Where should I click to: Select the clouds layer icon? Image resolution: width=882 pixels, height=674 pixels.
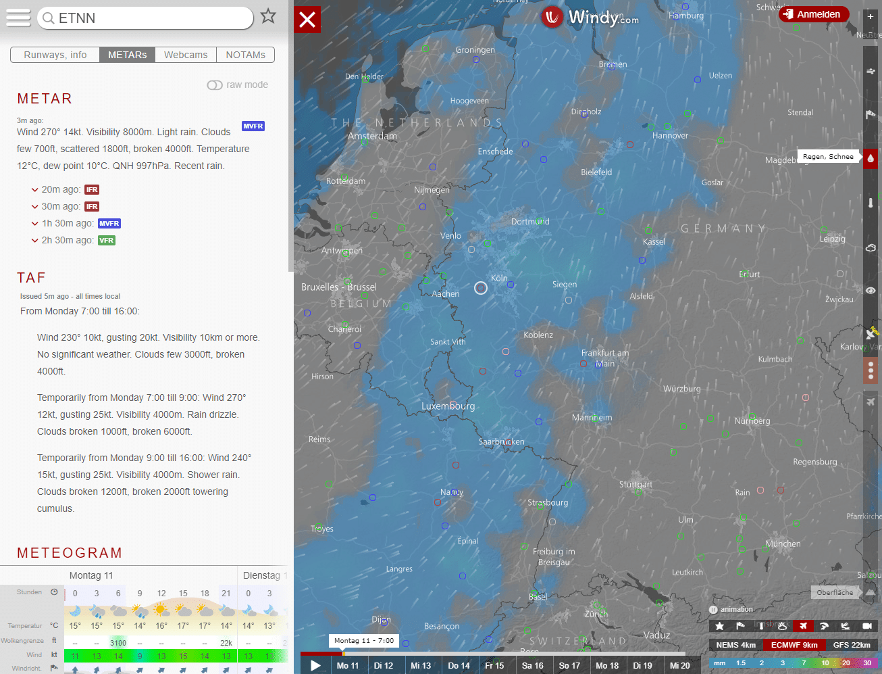[871, 247]
